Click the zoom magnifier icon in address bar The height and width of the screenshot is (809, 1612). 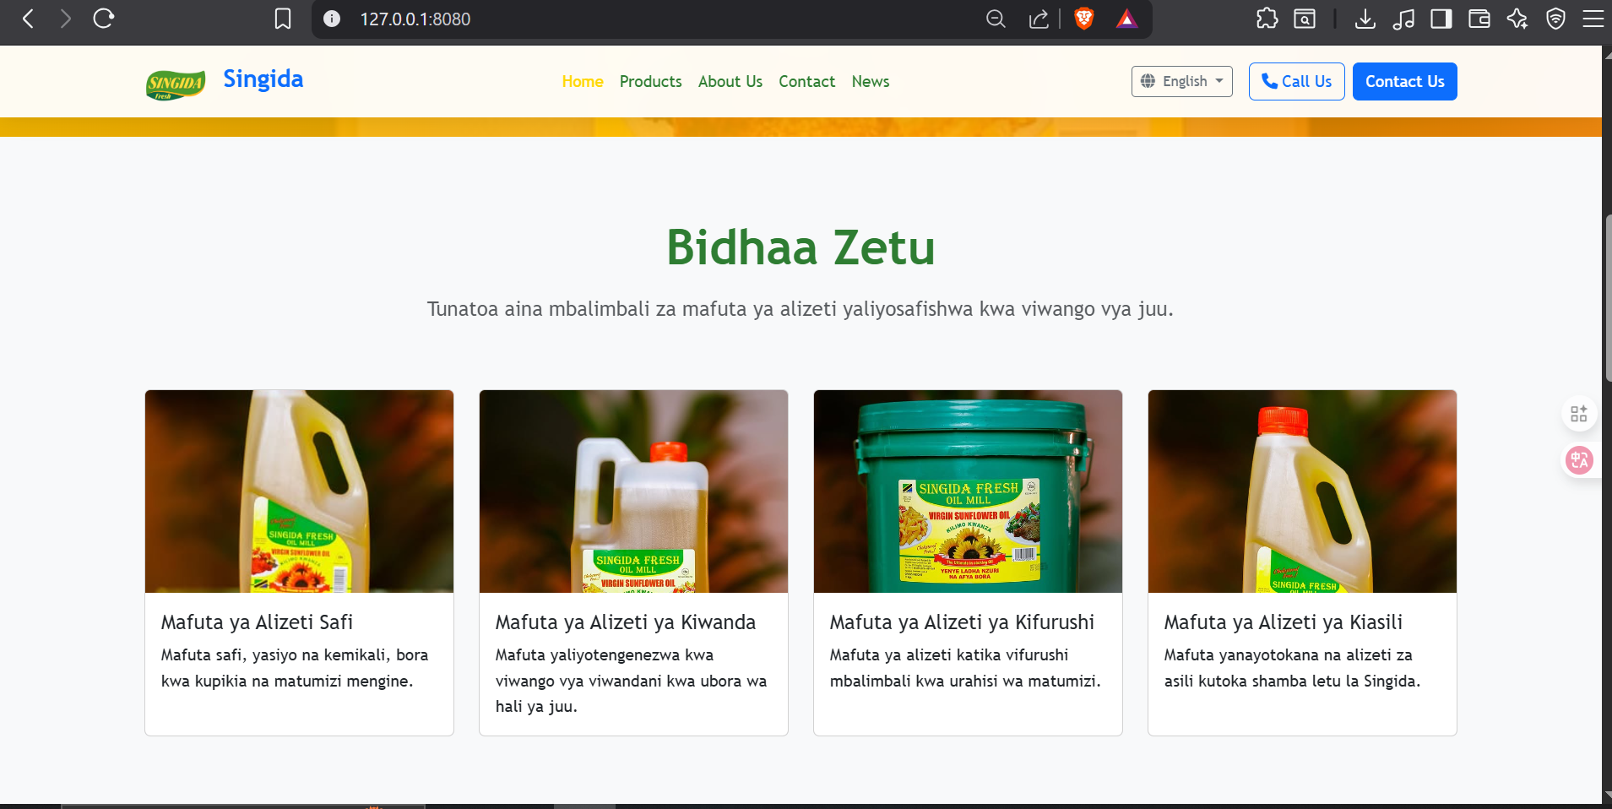point(996,19)
